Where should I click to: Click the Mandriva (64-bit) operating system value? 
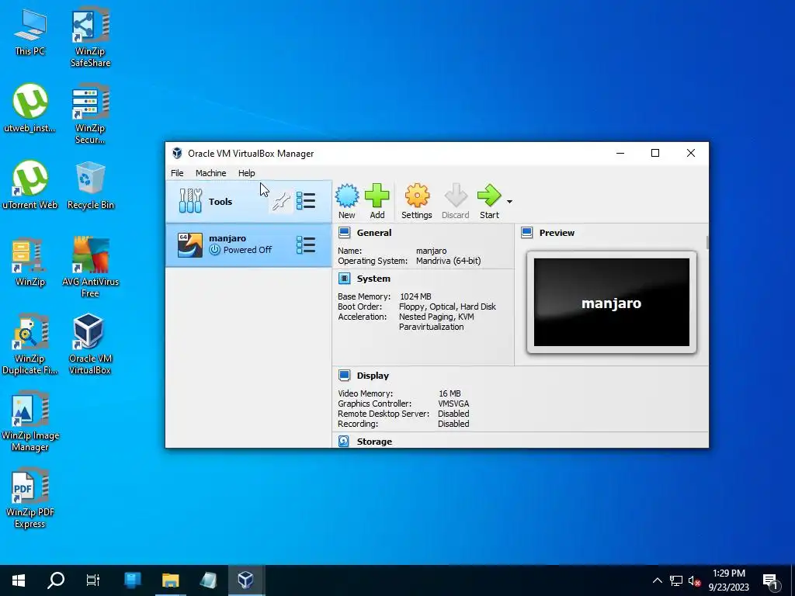[x=448, y=261]
